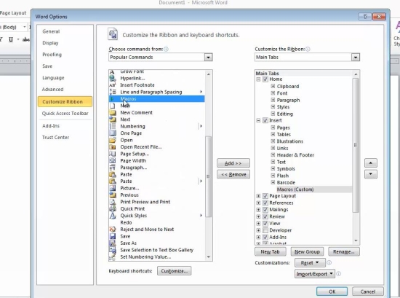This screenshot has width=400, height=298.
Task: Click the Next command icon
Action: [113, 119]
